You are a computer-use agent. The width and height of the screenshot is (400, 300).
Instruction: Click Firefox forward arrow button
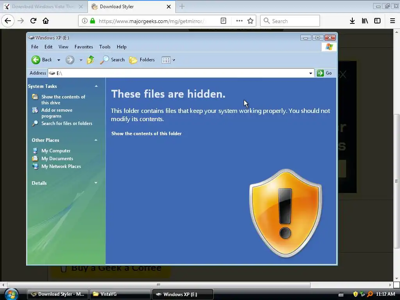point(21,21)
